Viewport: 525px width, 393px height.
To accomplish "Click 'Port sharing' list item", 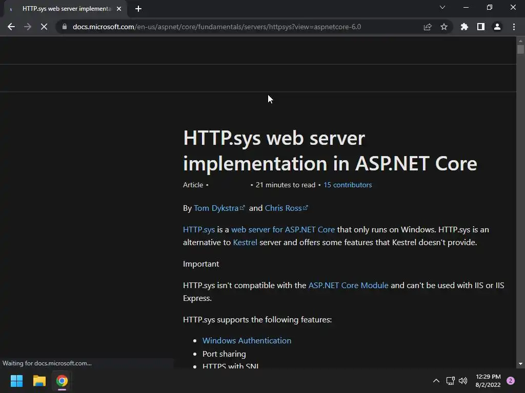I will pyautogui.click(x=224, y=354).
